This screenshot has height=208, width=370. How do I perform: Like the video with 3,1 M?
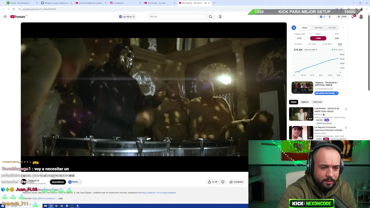[x=212, y=182]
